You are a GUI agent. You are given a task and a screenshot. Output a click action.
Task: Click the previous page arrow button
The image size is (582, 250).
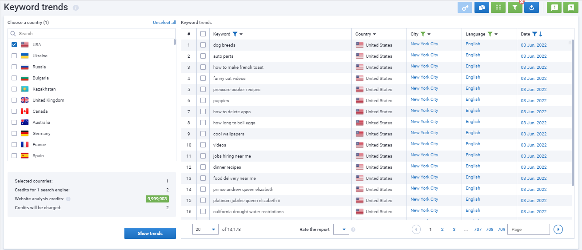(416, 230)
